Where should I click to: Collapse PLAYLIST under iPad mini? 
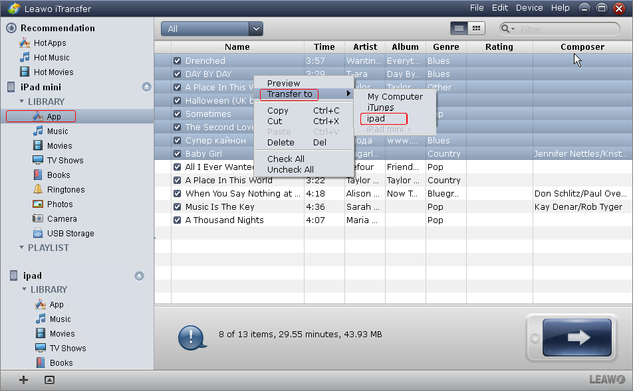22,248
